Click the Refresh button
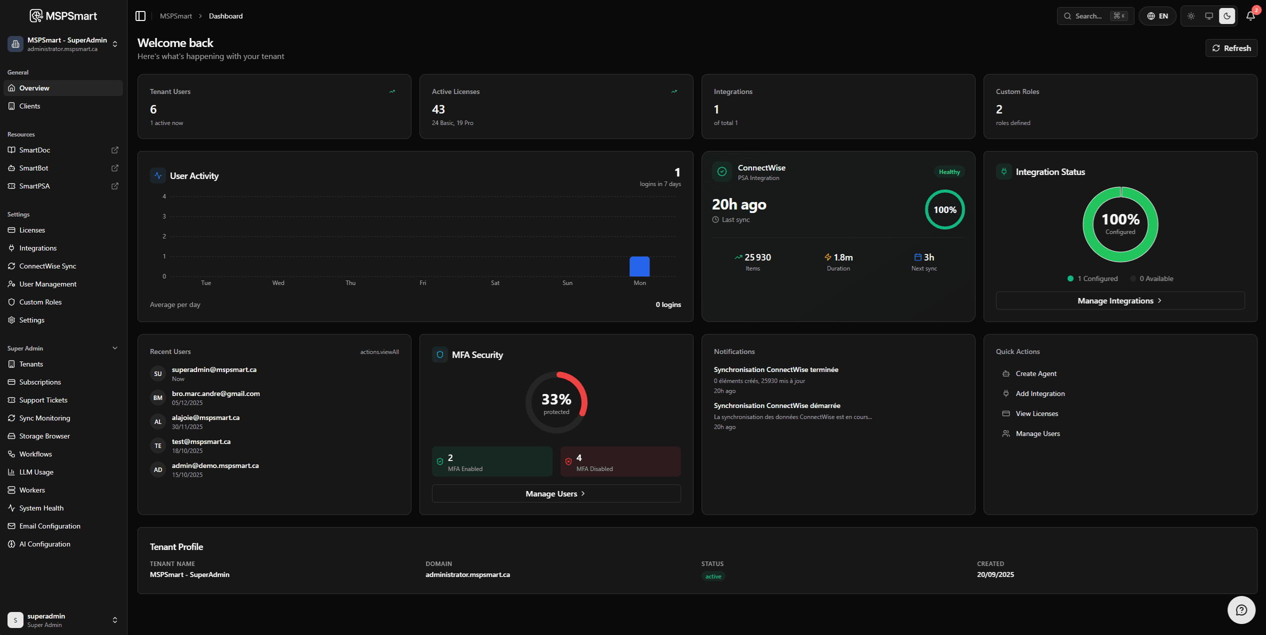 tap(1231, 48)
